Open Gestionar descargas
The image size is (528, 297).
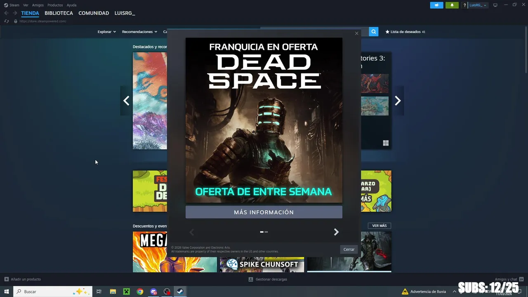pyautogui.click(x=271, y=279)
